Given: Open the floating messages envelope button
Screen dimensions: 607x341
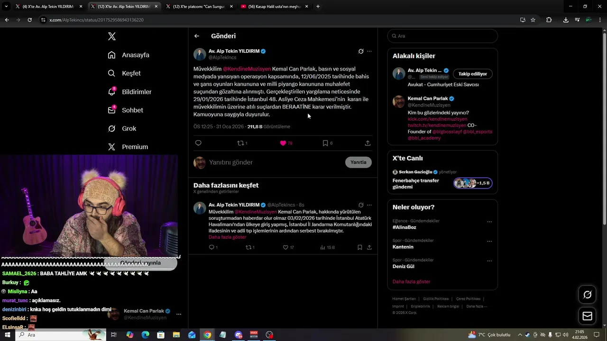Looking at the screenshot, I should tap(588, 316).
